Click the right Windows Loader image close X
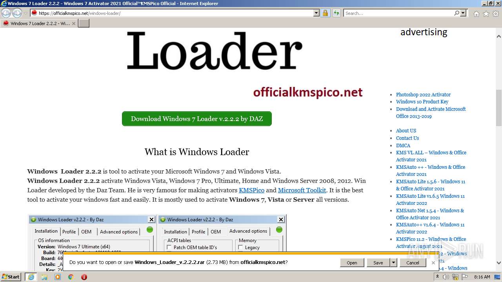 [281, 219]
